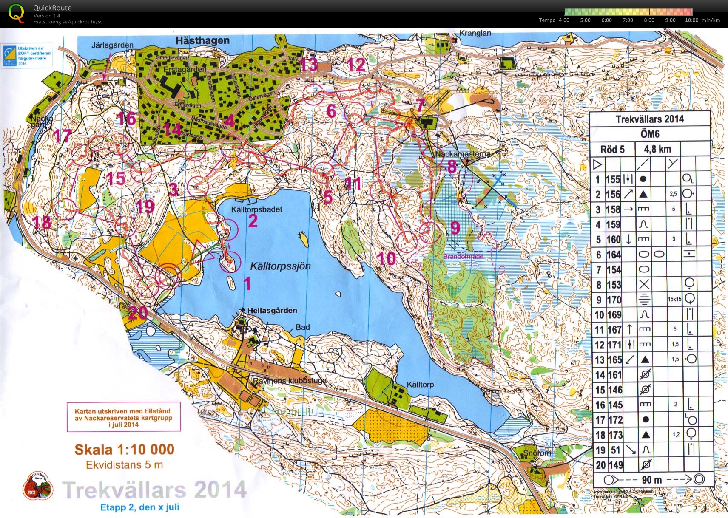Click 'Etapp 2, den x juli' text

[139, 507]
